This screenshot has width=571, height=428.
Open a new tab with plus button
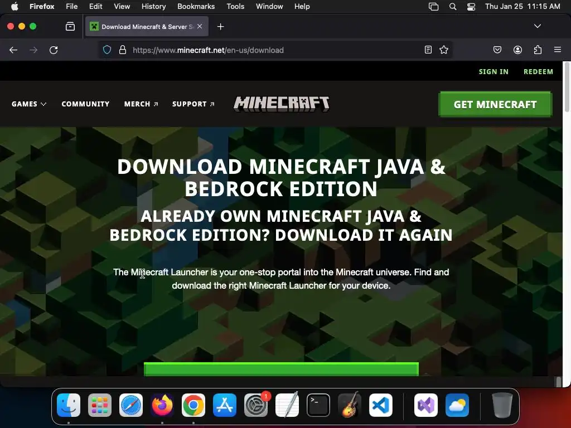point(221,27)
